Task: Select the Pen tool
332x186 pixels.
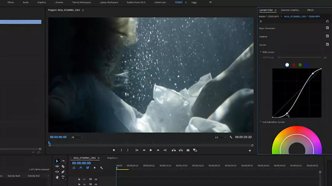Action: (x=63, y=172)
